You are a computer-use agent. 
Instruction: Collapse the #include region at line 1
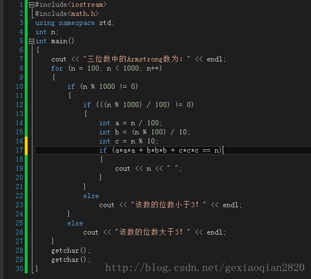(x=31, y=5)
